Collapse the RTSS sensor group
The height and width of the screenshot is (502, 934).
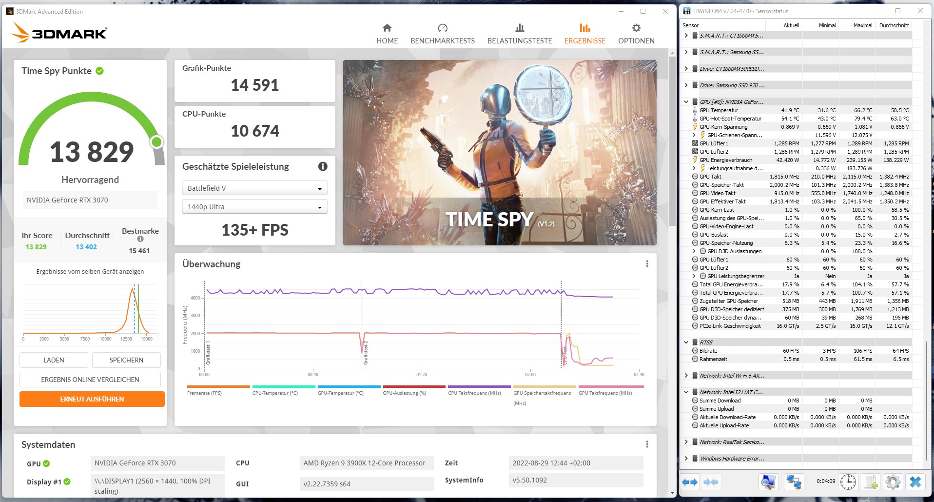click(686, 342)
